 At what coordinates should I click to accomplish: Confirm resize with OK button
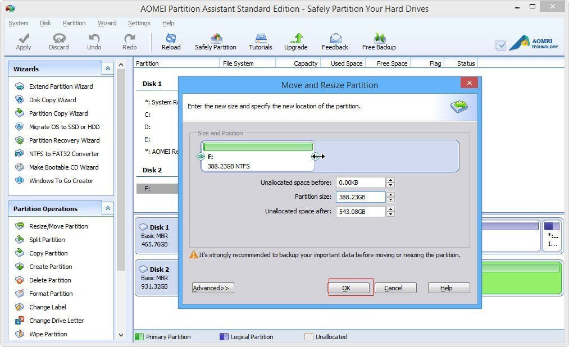point(349,288)
